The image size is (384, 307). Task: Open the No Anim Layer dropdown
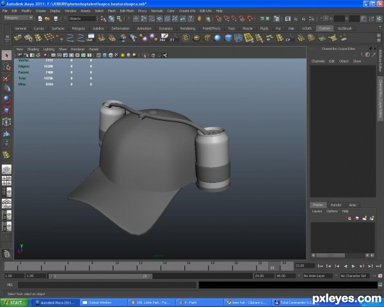(317, 276)
